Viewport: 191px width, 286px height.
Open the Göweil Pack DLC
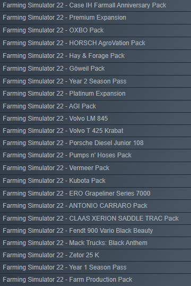coord(95,69)
